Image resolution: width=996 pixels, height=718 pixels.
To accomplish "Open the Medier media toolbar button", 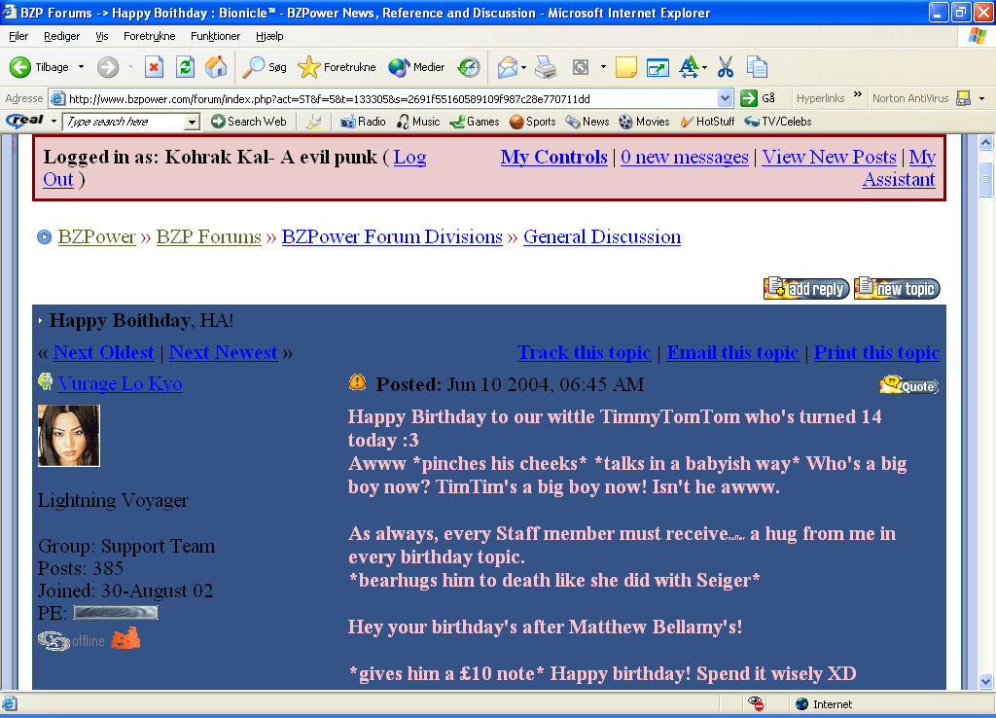I will 416,67.
